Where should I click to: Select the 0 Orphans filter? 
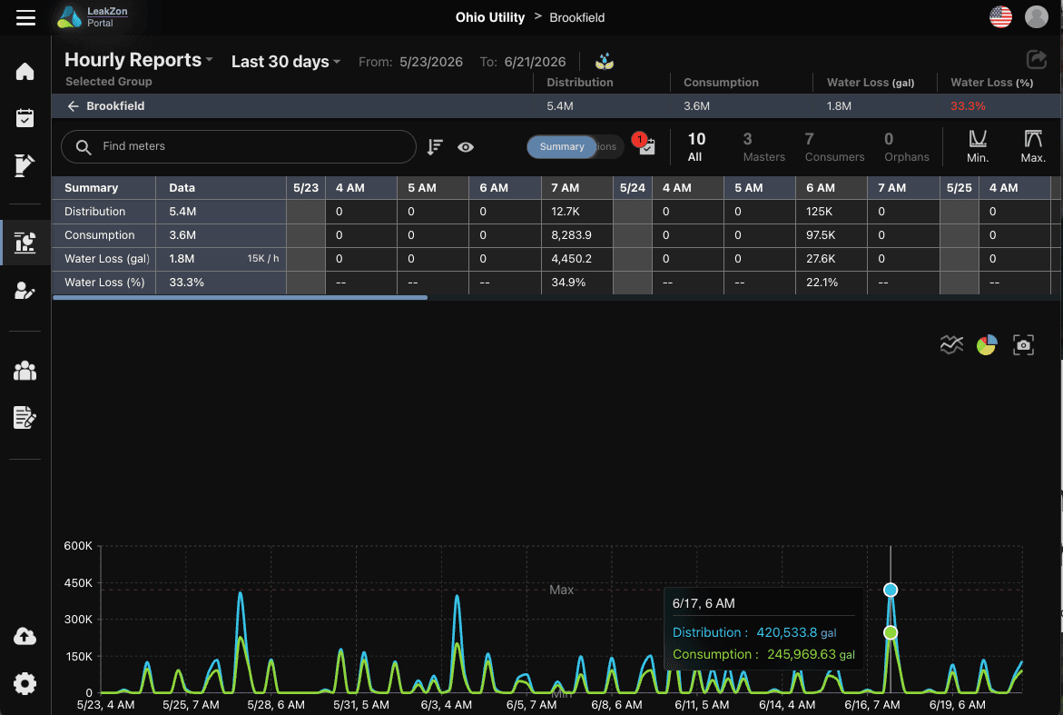(906, 146)
